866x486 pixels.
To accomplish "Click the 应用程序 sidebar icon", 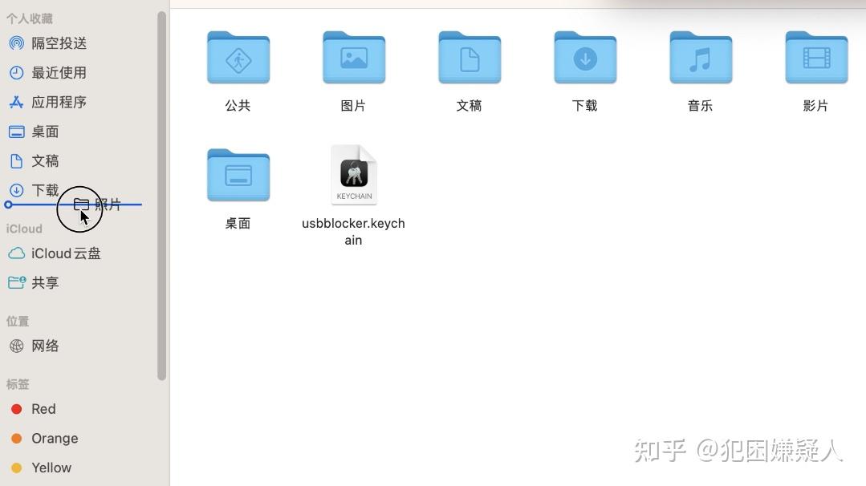I will (x=17, y=102).
